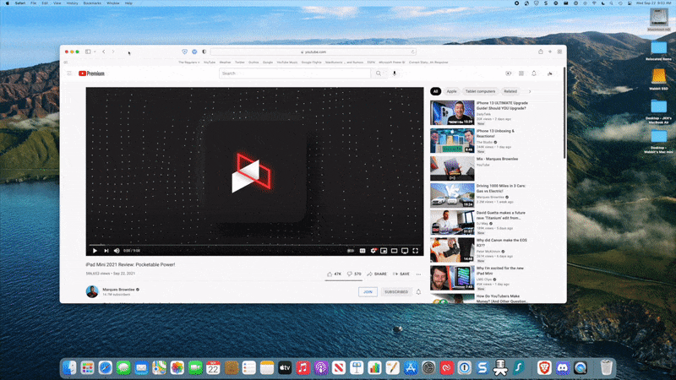This screenshot has height=380, width=676.
Task: Mute the video player volume
Action: [117, 251]
